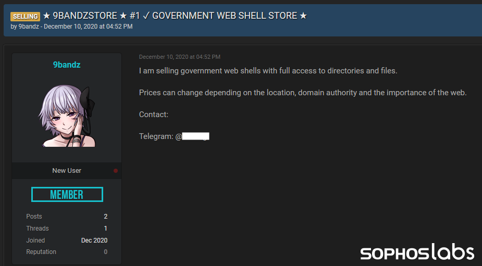Click the post timestamp above the message

click(x=179, y=57)
